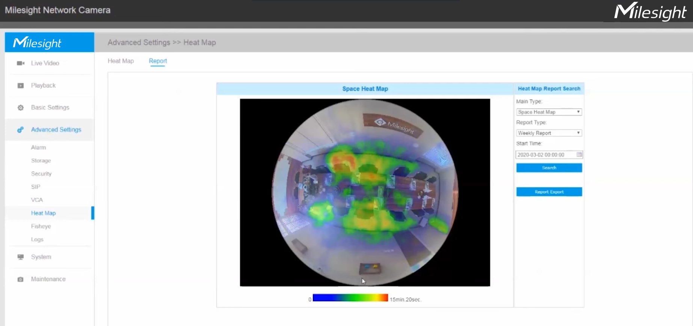The image size is (693, 326).
Task: Click the System monitor icon
Action: pos(21,257)
